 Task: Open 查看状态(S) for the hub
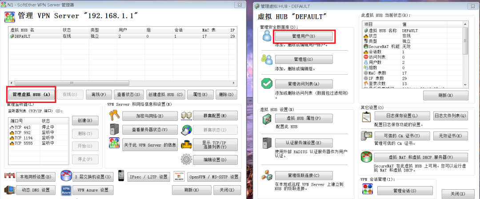128,95
